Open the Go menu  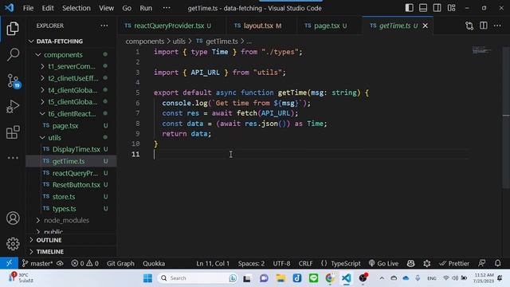click(x=127, y=8)
